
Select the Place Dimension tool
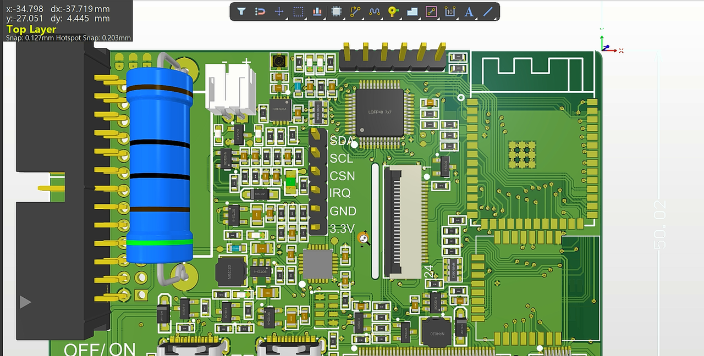tap(450, 12)
